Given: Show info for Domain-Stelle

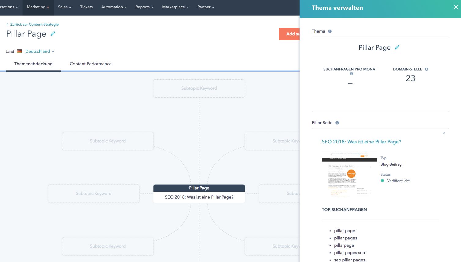Looking at the screenshot, I should click(426, 69).
